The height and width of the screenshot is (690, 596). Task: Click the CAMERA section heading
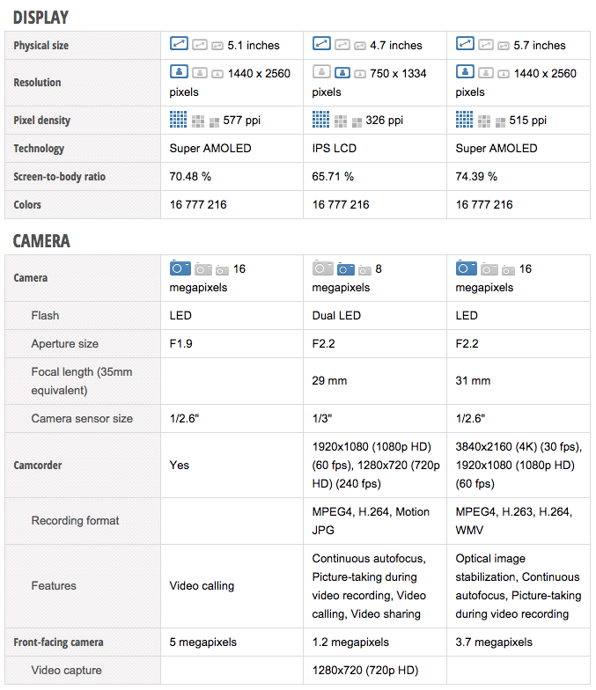(41, 241)
